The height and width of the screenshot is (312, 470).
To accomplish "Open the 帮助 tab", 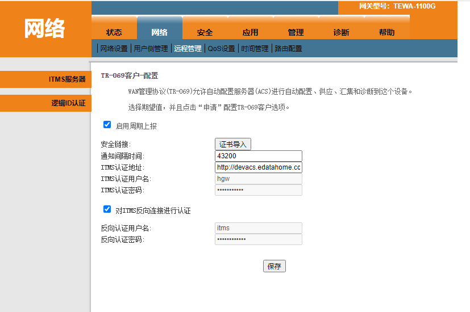I will coord(386,32).
